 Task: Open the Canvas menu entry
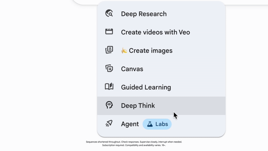[132, 69]
